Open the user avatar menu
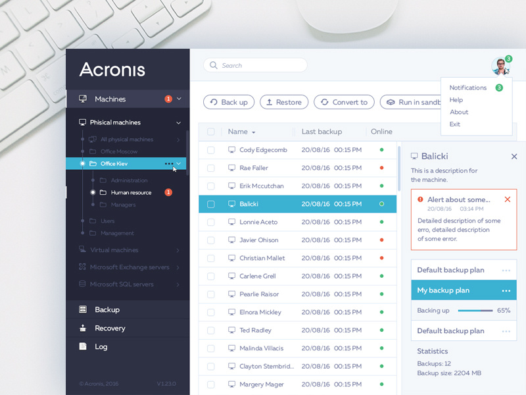The image size is (526, 395). 500,66
